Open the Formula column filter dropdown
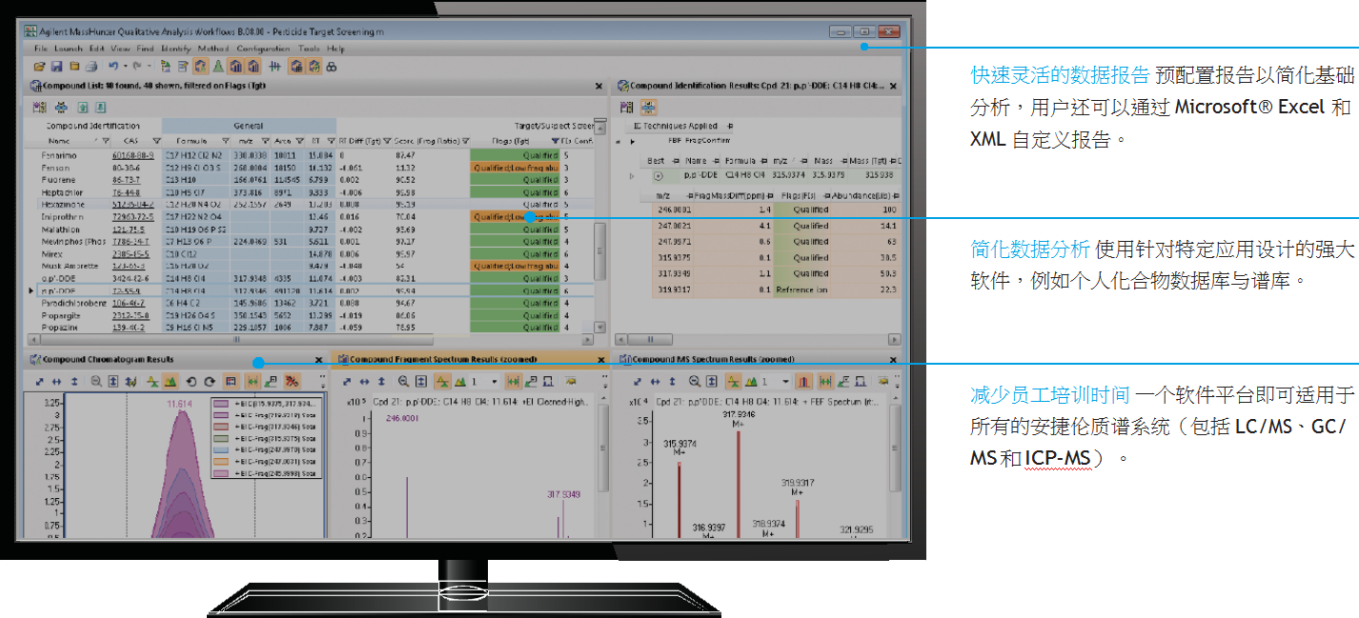 [x=225, y=141]
